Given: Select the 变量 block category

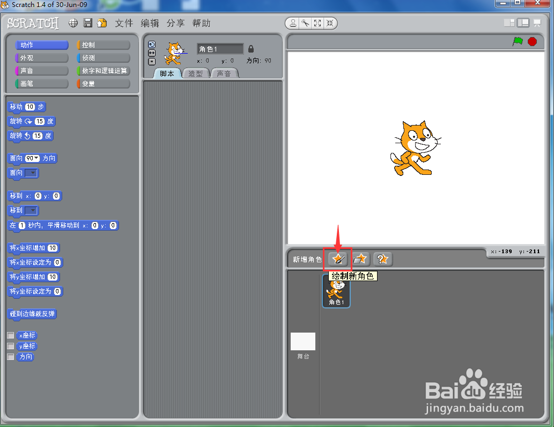Looking at the screenshot, I should pyautogui.click(x=104, y=84).
